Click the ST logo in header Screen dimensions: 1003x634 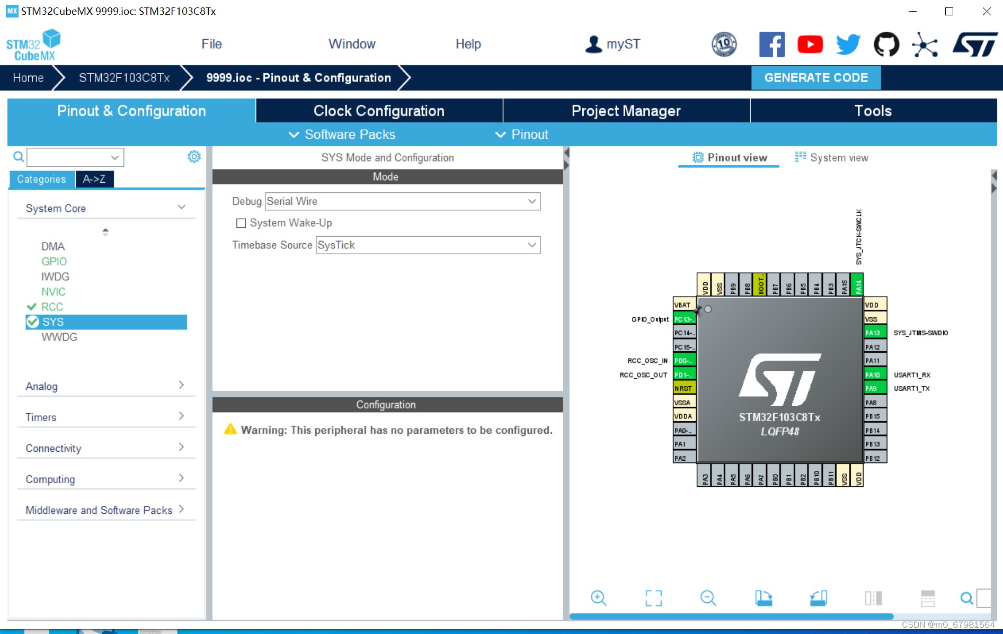[x=975, y=44]
